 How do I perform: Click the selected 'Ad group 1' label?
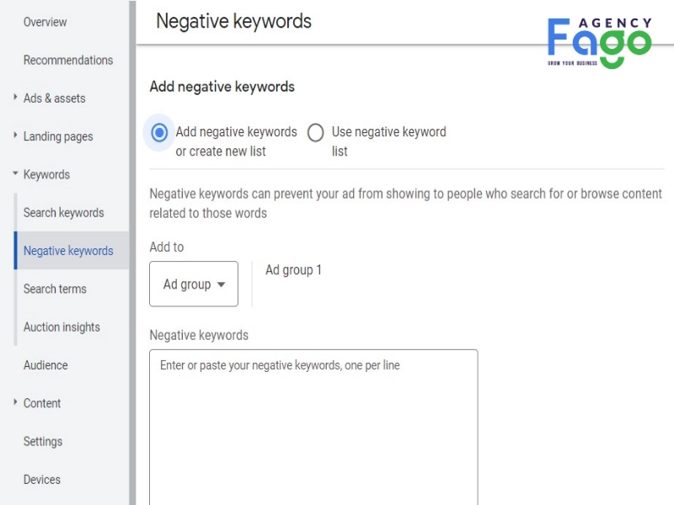(293, 270)
